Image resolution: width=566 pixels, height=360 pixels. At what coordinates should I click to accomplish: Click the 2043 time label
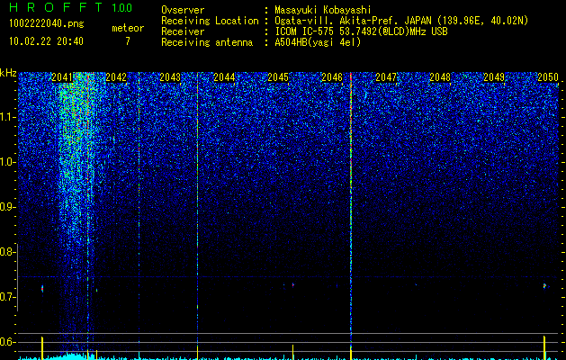pos(170,77)
